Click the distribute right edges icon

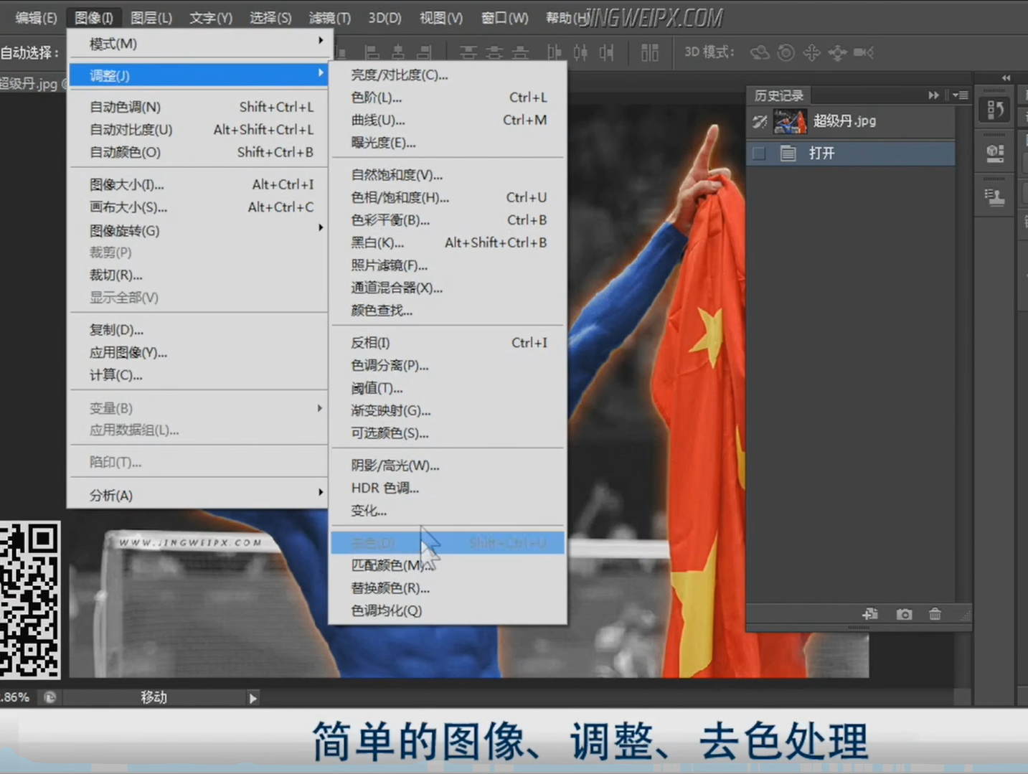click(607, 52)
